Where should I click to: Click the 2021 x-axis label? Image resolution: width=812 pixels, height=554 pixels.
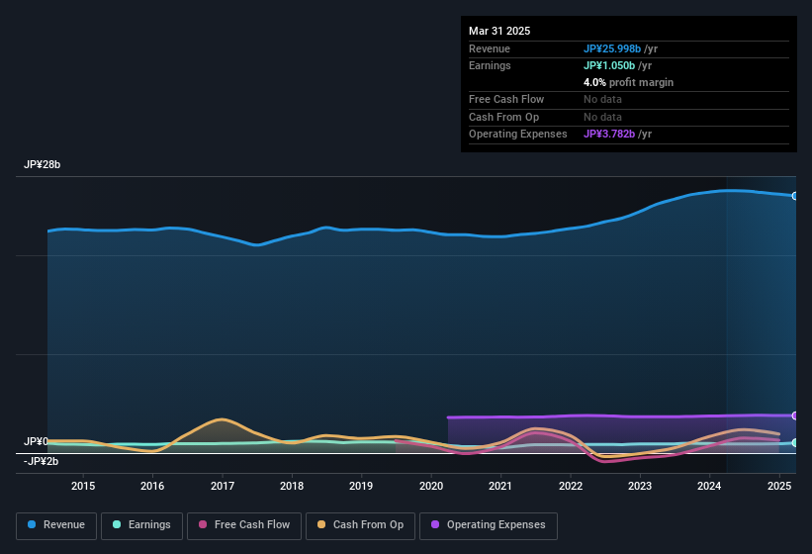point(500,486)
